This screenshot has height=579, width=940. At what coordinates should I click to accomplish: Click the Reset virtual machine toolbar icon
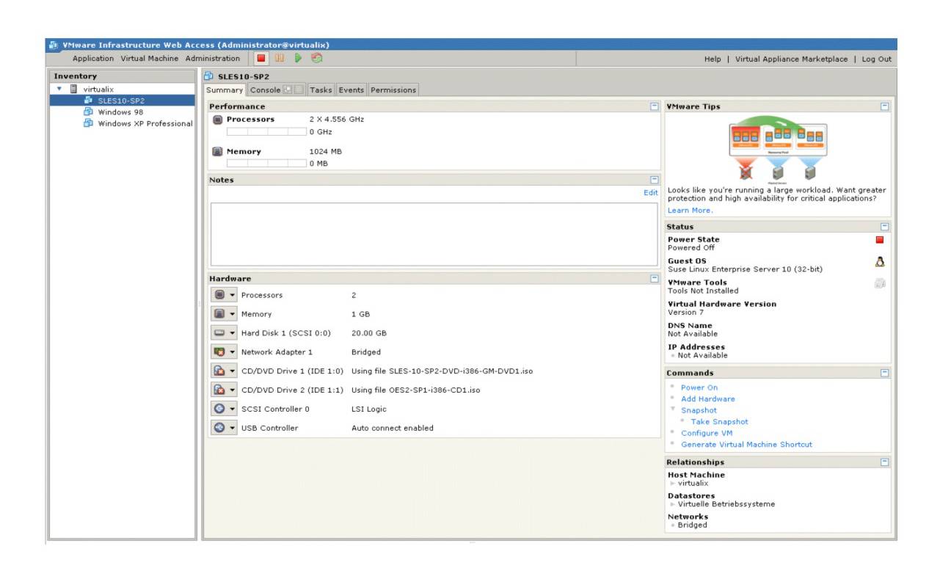317,59
